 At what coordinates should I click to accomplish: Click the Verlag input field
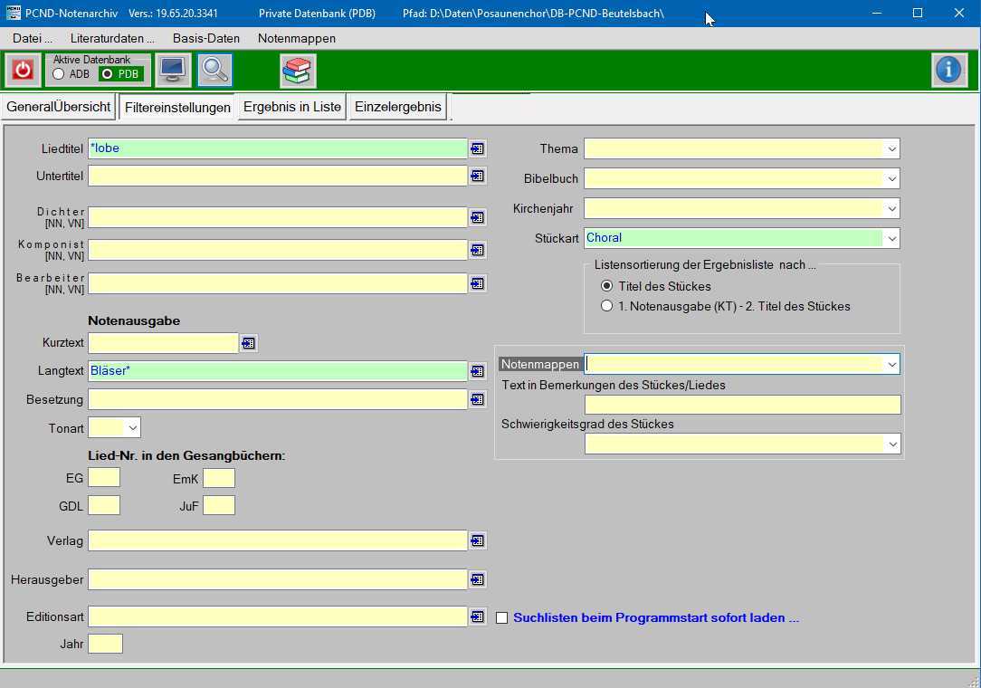pyautogui.click(x=278, y=540)
